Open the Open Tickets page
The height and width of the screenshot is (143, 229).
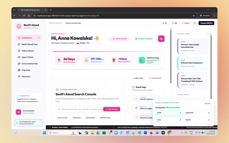tap(28, 57)
